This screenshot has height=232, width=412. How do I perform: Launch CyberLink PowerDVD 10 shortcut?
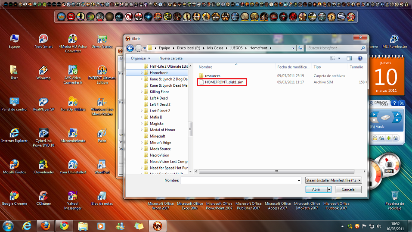[x=43, y=138]
